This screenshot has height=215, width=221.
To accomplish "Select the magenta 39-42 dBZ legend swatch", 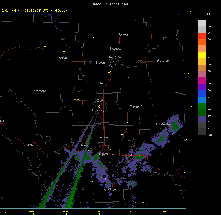I will click(x=202, y=80).
